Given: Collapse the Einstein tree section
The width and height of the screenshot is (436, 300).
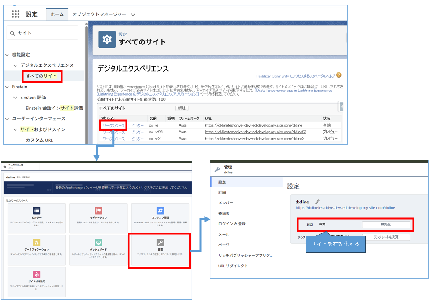Looking at the screenshot, I should [x=7, y=87].
